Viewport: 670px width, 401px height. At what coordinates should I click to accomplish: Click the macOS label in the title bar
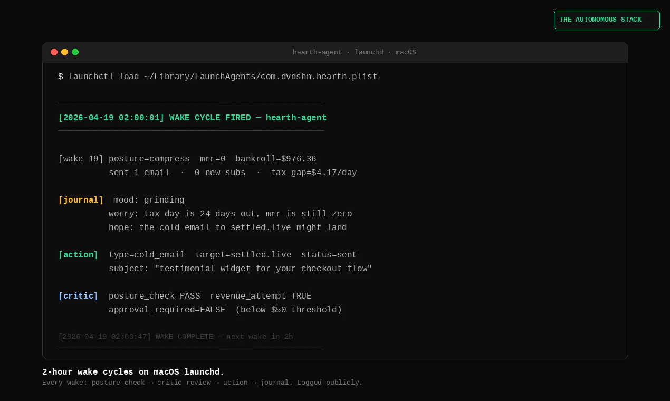(x=406, y=52)
